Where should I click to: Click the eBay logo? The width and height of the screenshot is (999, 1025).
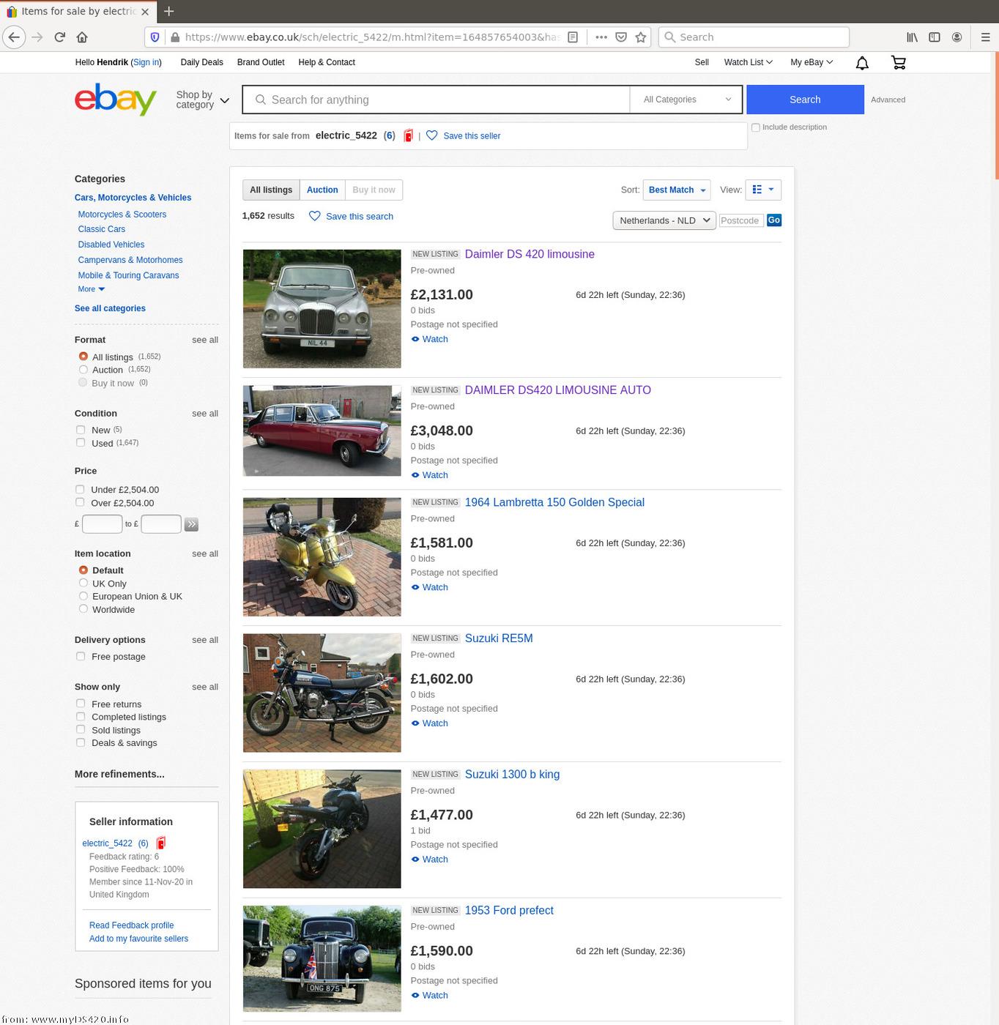coord(116,99)
